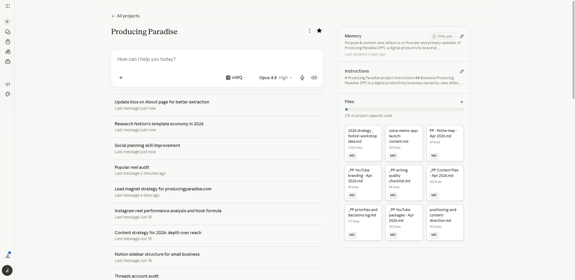Image resolution: width=575 pixels, height=280 pixels.
Task: Go back to All projects
Action: 125,16
